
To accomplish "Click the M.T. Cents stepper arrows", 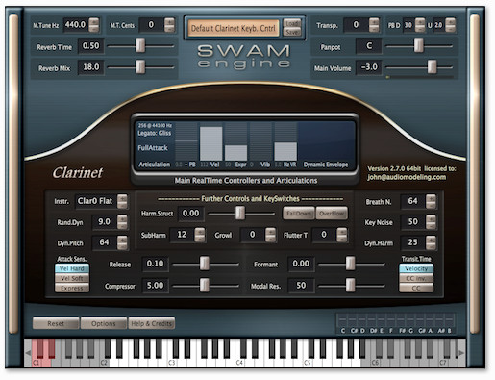I will (x=169, y=25).
